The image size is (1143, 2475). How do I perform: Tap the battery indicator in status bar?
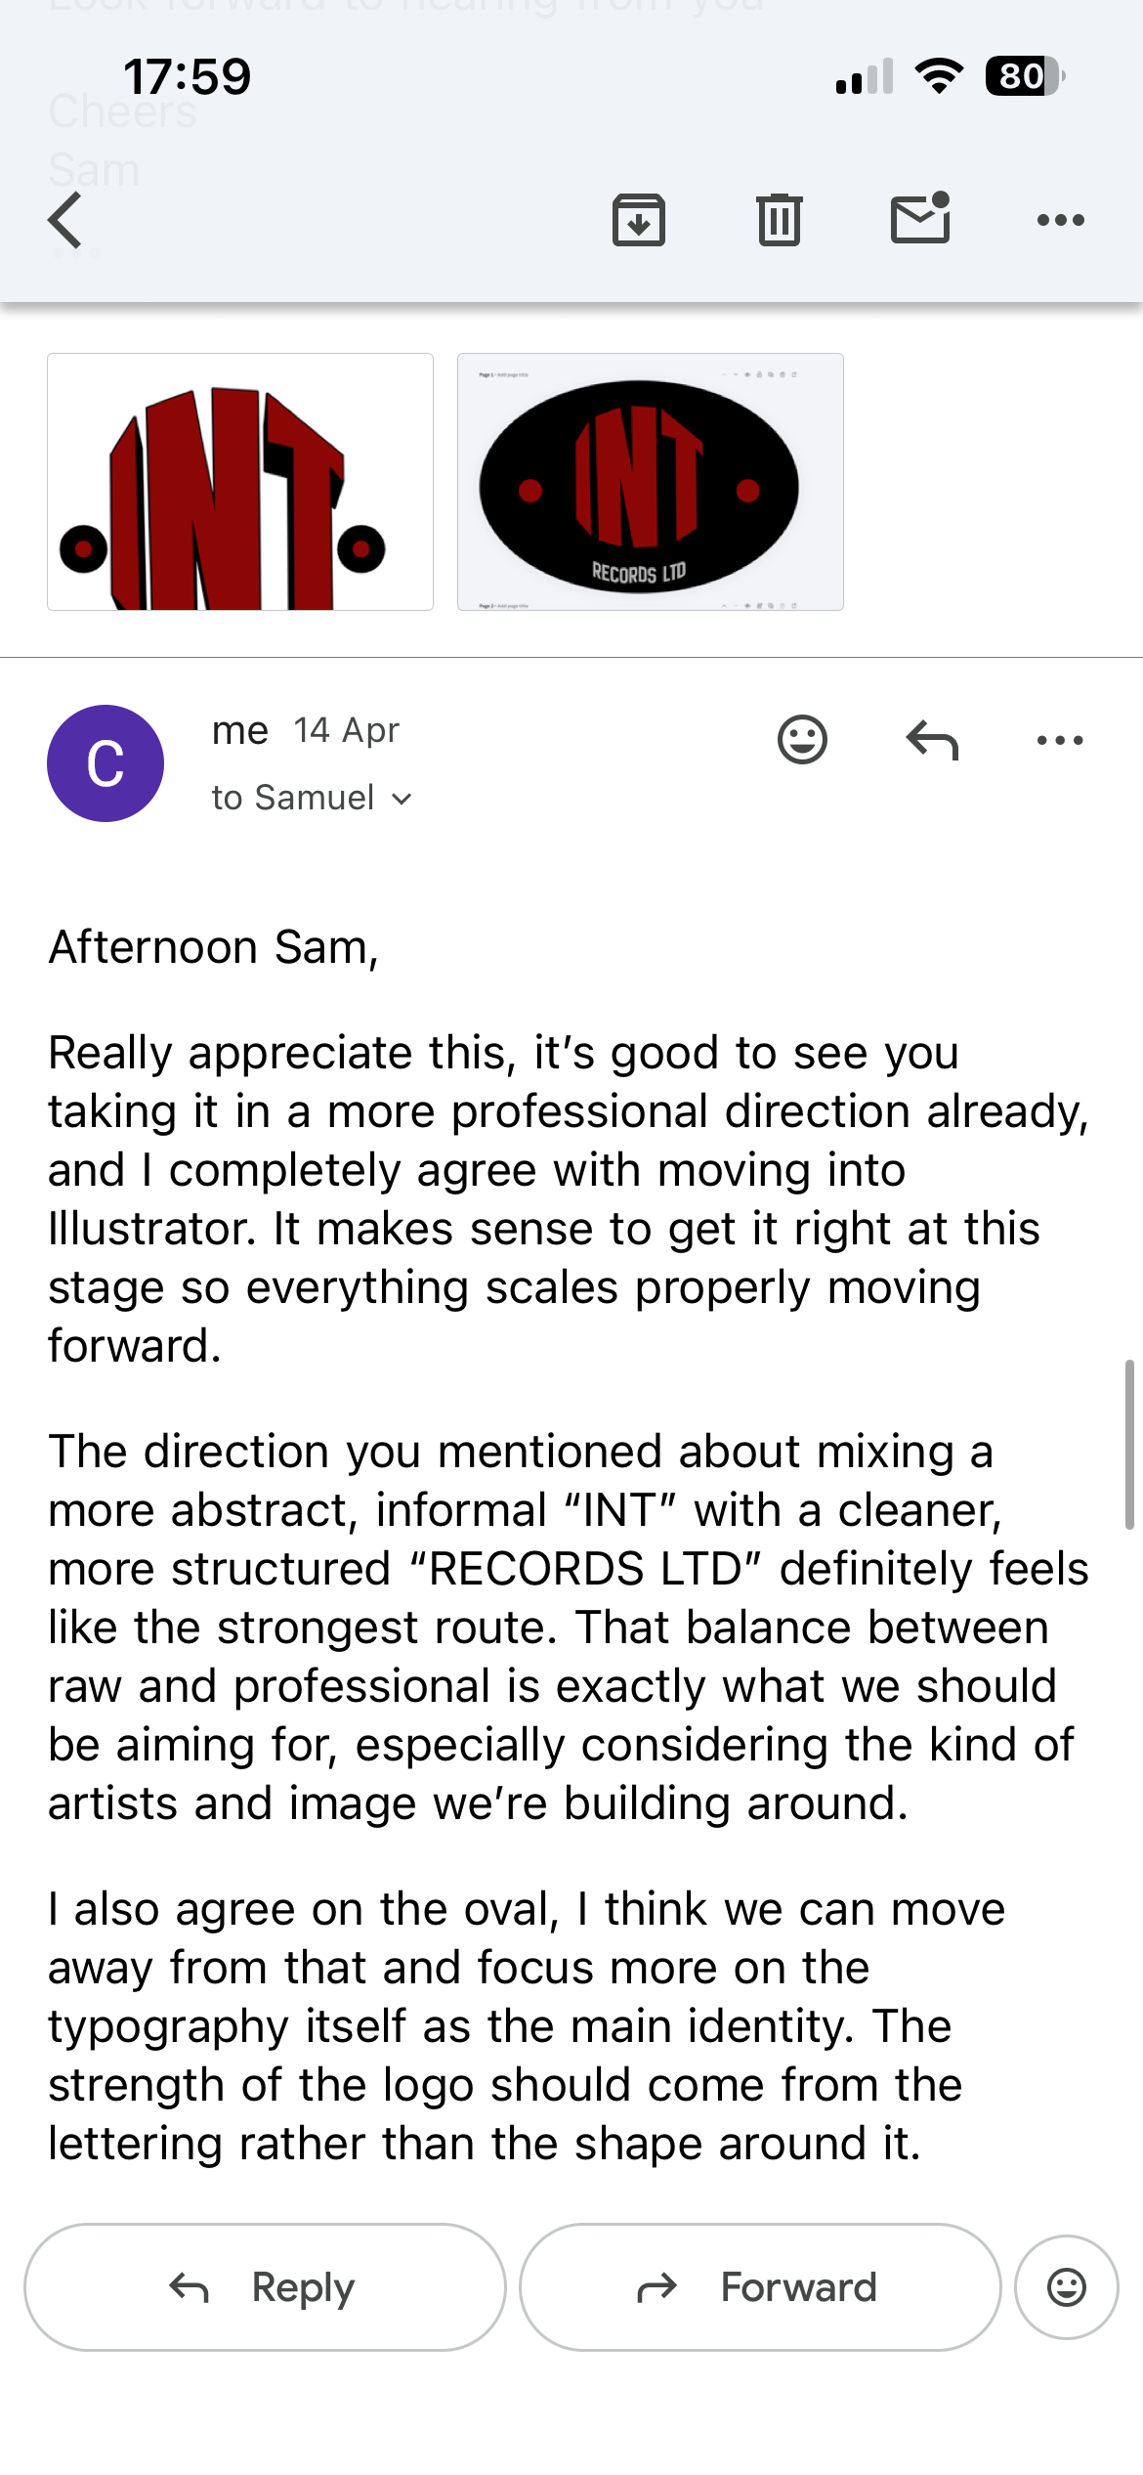point(1025,76)
